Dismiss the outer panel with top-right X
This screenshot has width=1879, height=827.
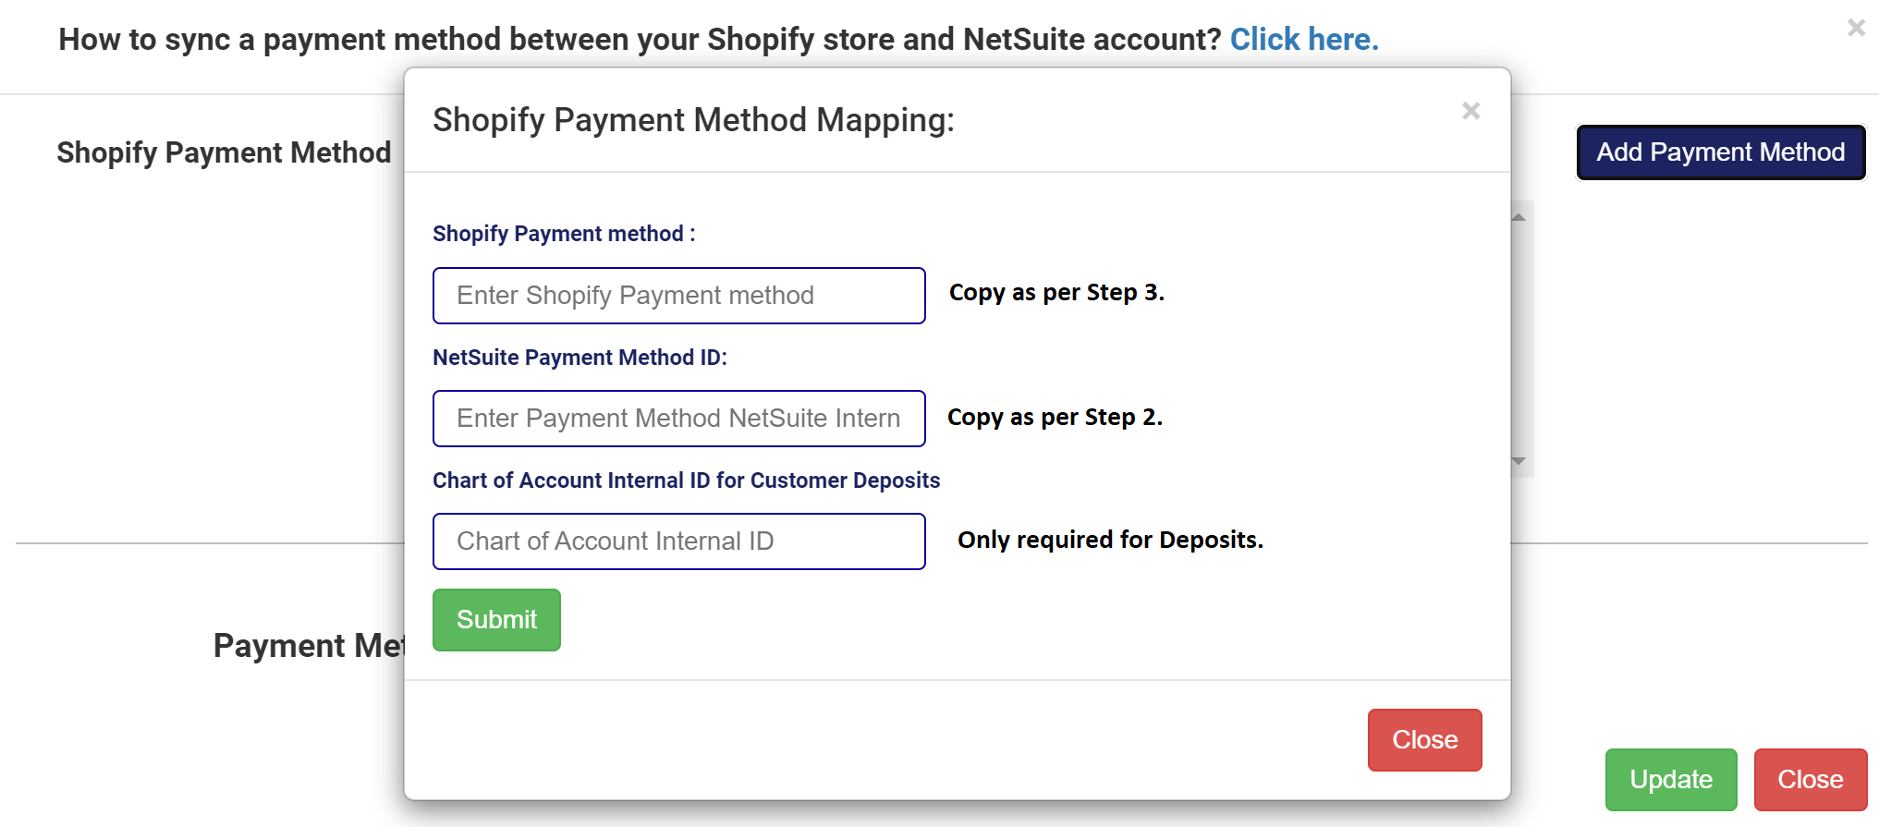point(1856,28)
